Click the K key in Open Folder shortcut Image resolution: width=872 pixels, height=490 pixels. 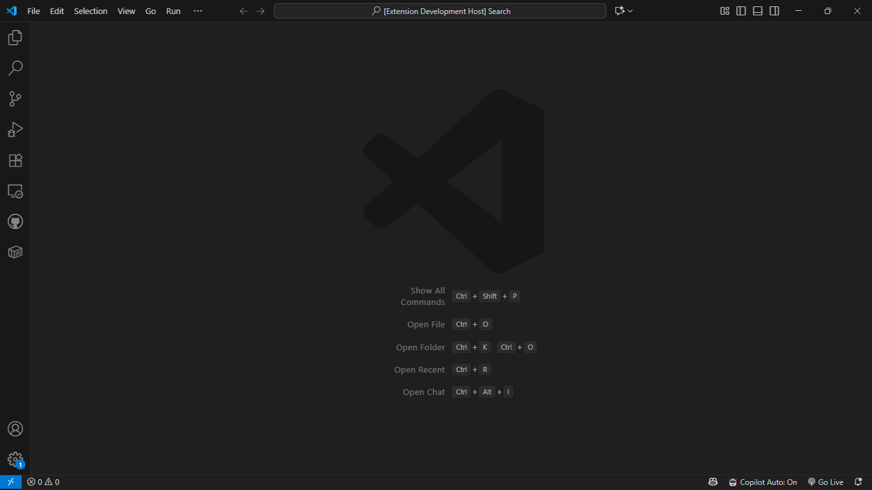point(485,347)
